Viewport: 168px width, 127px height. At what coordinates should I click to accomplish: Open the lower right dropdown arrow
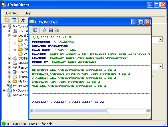[x=160, y=67]
